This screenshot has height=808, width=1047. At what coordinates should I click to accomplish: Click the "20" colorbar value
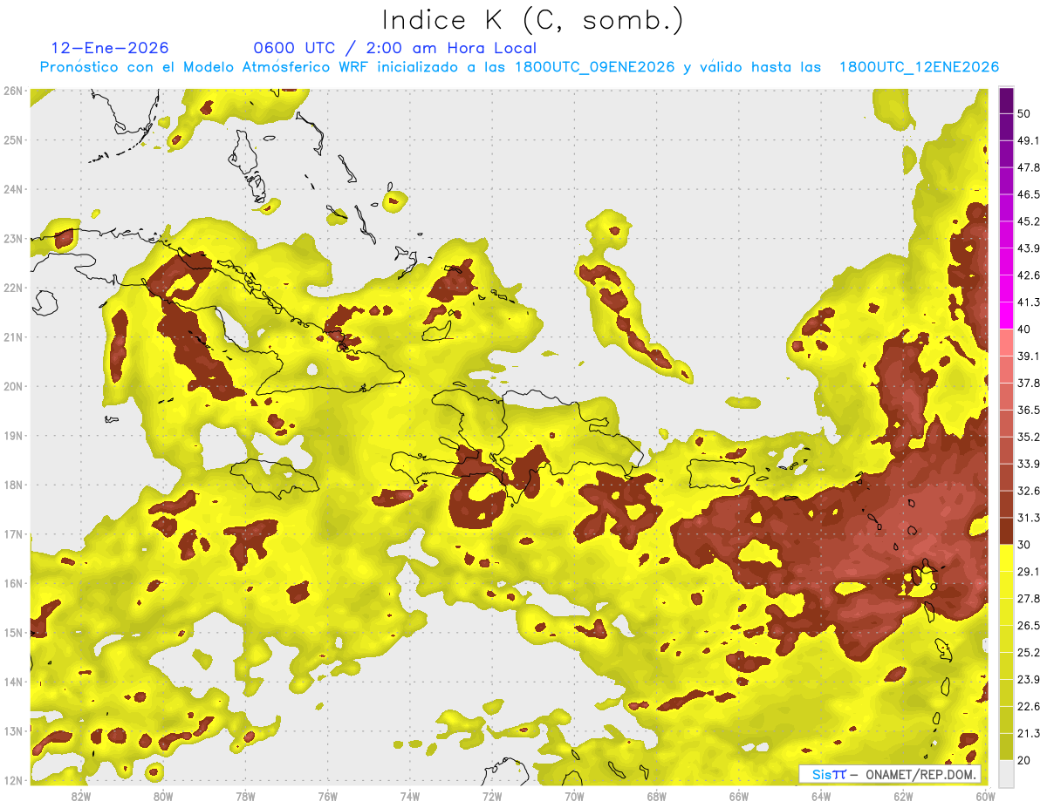click(x=1024, y=760)
